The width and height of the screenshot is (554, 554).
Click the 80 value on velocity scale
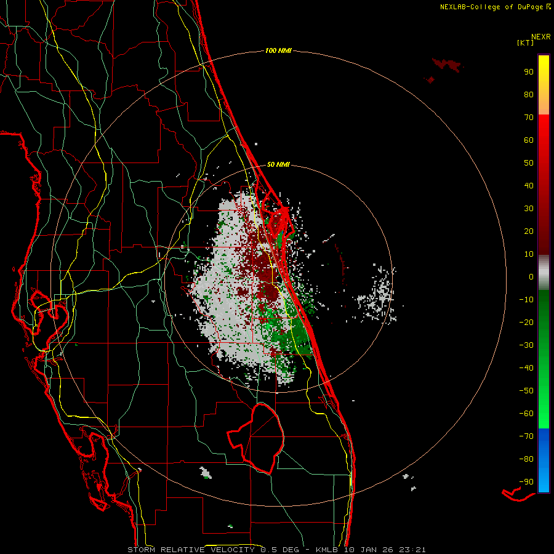529,94
